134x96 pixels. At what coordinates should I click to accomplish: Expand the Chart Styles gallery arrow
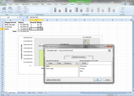click(x=118, y=12)
